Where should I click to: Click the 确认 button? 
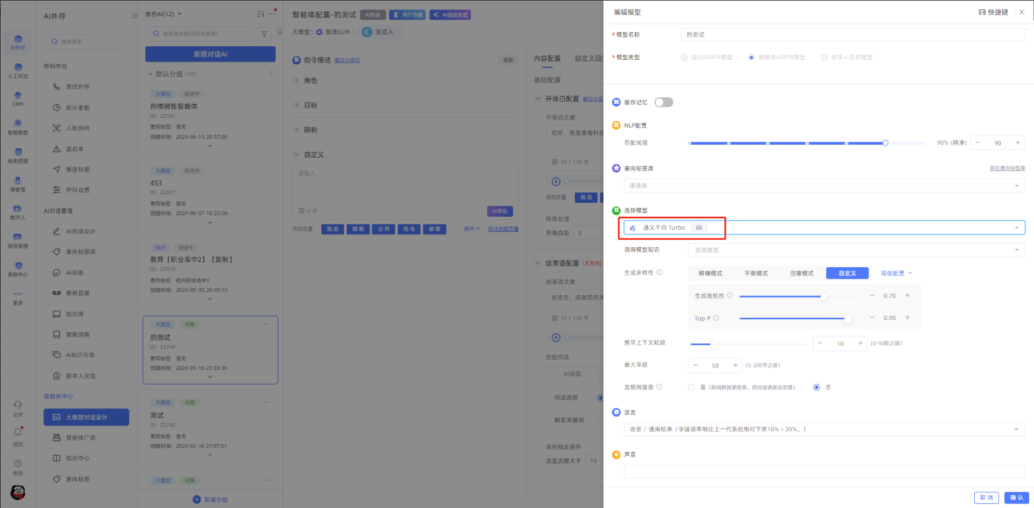[1016, 497]
